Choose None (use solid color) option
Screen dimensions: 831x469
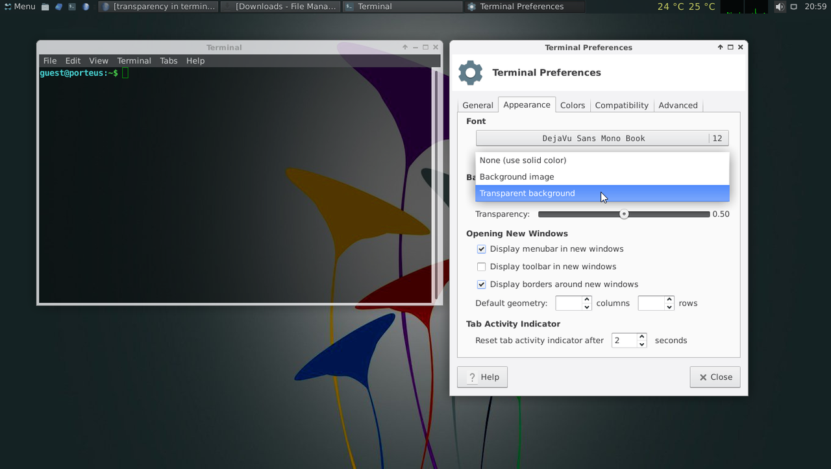[x=602, y=160]
